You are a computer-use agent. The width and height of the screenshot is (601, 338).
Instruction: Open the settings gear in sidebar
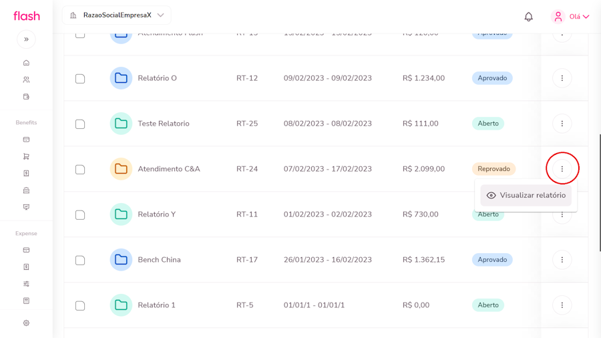point(26,323)
